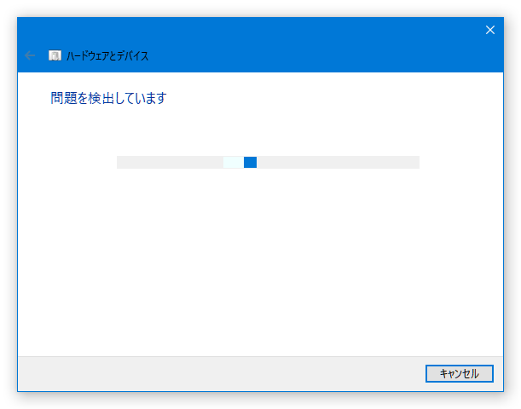The width and height of the screenshot is (521, 409).
Task: Click the ハードウェアとデバイス title text
Action: (107, 55)
